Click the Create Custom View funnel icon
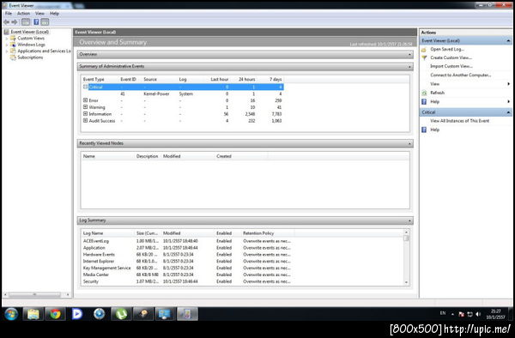This screenshot has width=515, height=338. click(424, 57)
